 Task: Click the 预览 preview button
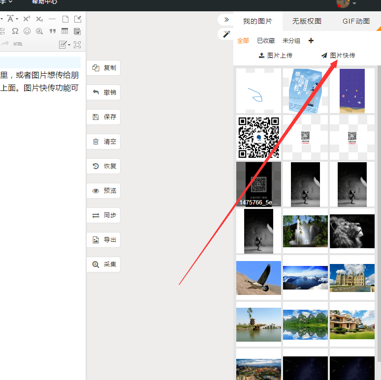click(x=103, y=191)
